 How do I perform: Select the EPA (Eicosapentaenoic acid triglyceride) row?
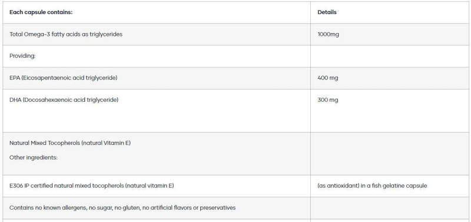(237, 78)
